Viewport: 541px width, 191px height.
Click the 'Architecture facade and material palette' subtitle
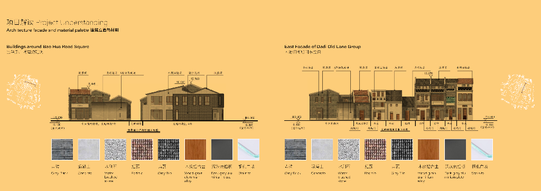48,31
